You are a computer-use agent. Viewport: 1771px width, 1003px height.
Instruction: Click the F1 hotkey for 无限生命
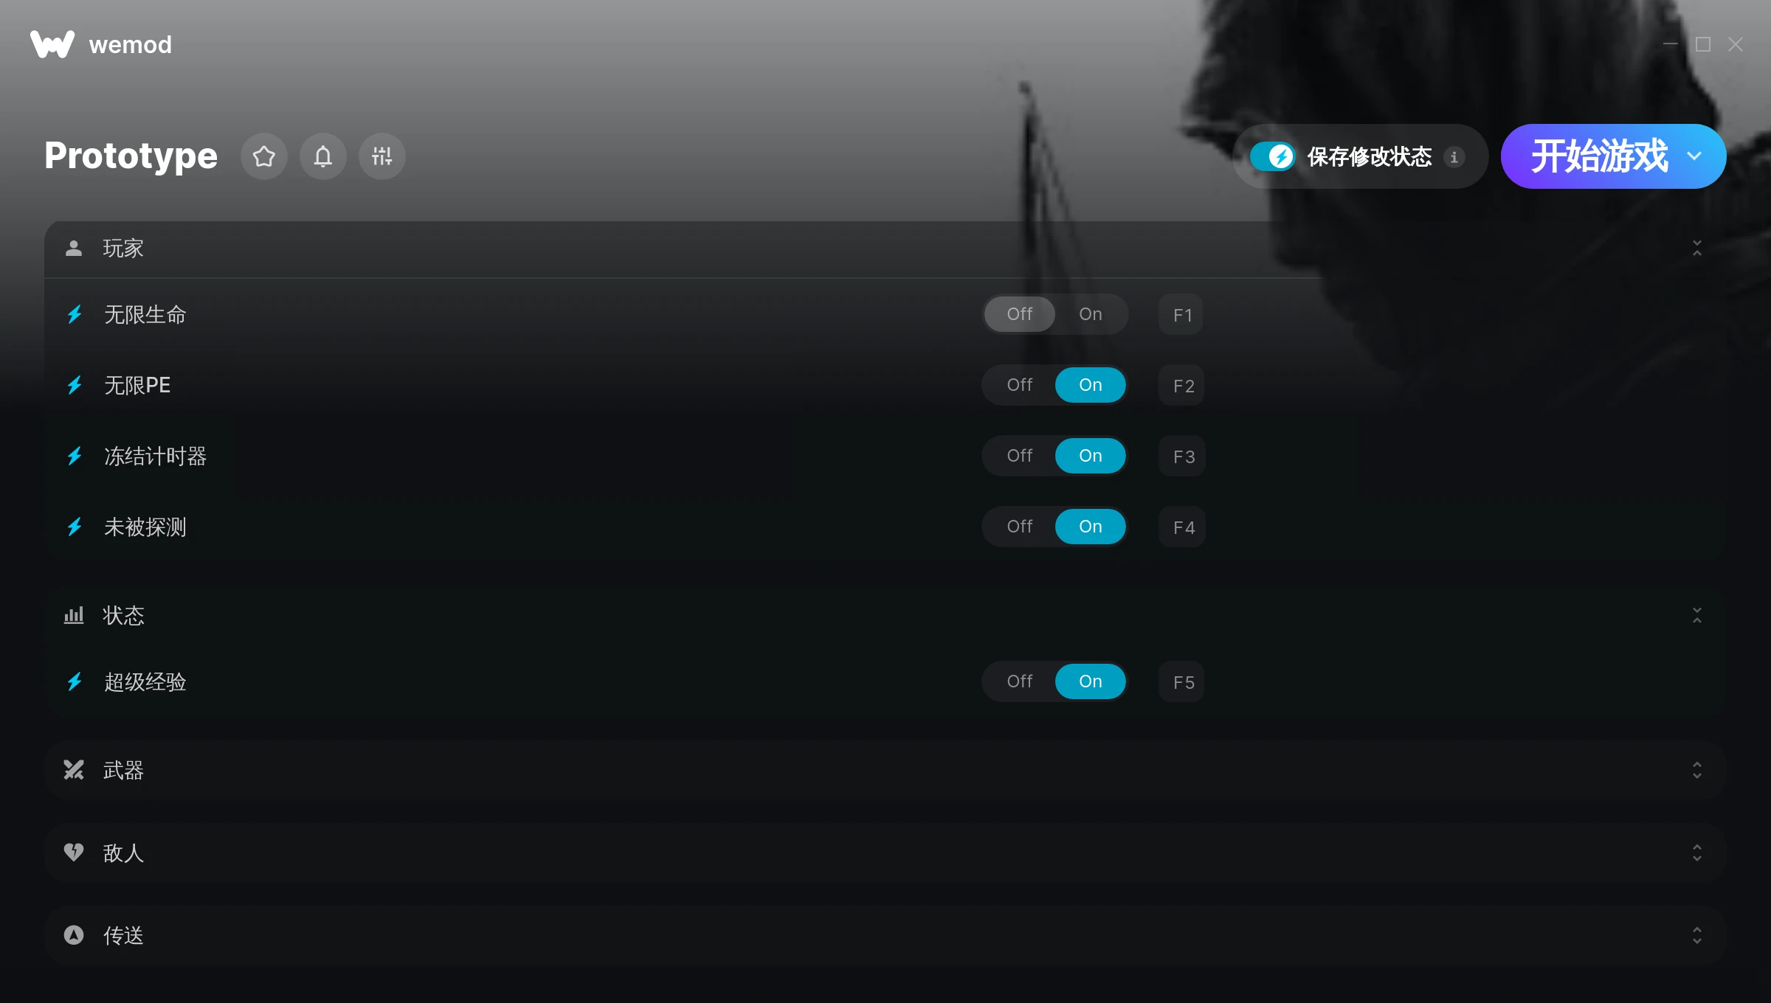[1182, 315]
